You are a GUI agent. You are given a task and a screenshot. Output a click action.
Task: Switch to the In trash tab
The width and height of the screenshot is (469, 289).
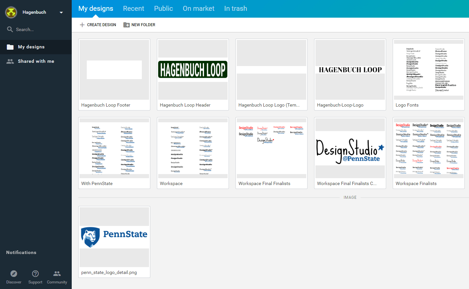coord(235,8)
